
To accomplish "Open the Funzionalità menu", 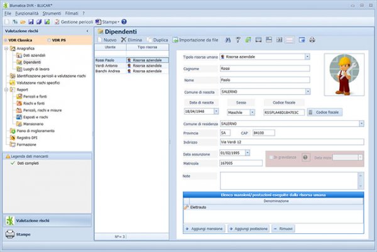I will coord(27,13).
